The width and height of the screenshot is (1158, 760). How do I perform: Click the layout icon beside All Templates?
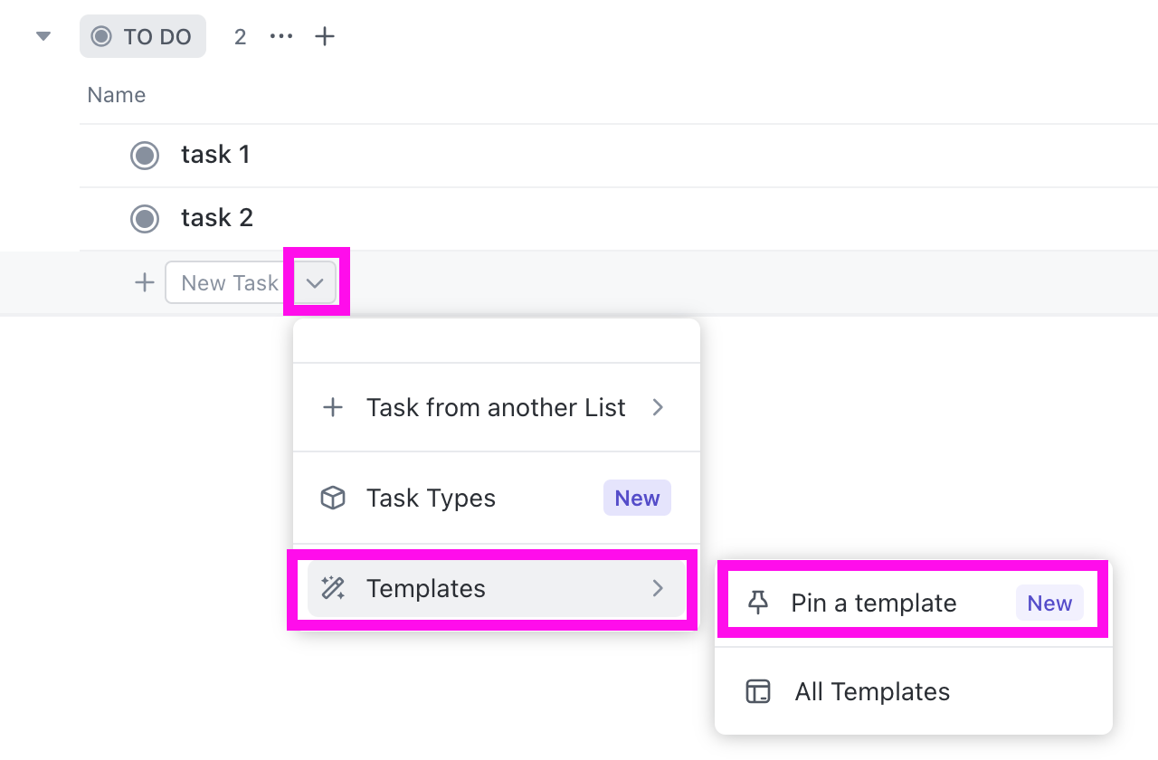click(x=758, y=691)
